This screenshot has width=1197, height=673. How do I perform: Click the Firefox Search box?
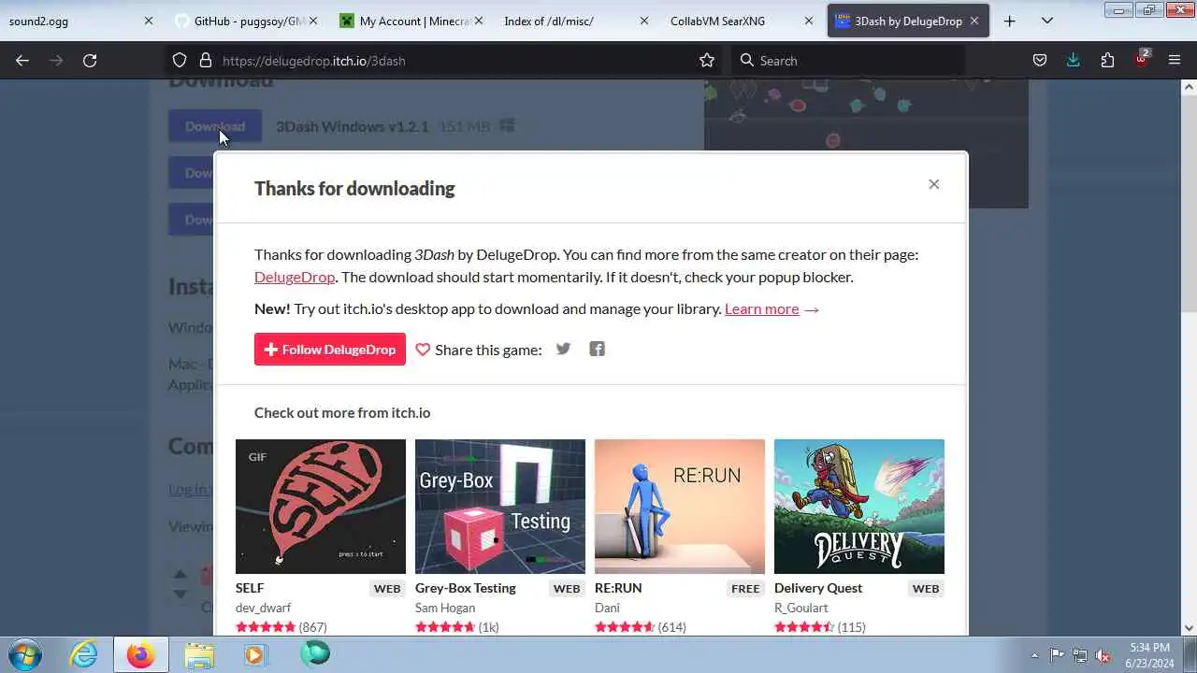pyautogui.click(x=847, y=60)
